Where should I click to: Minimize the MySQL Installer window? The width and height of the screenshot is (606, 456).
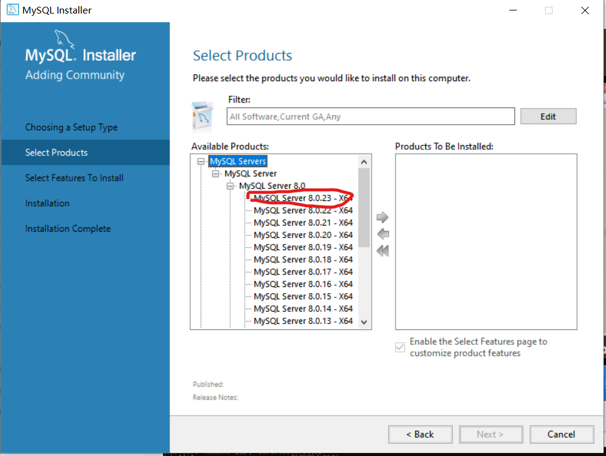coord(513,10)
